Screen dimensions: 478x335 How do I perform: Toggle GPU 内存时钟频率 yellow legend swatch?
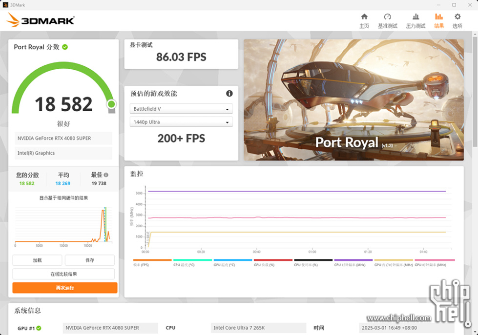[394, 260]
